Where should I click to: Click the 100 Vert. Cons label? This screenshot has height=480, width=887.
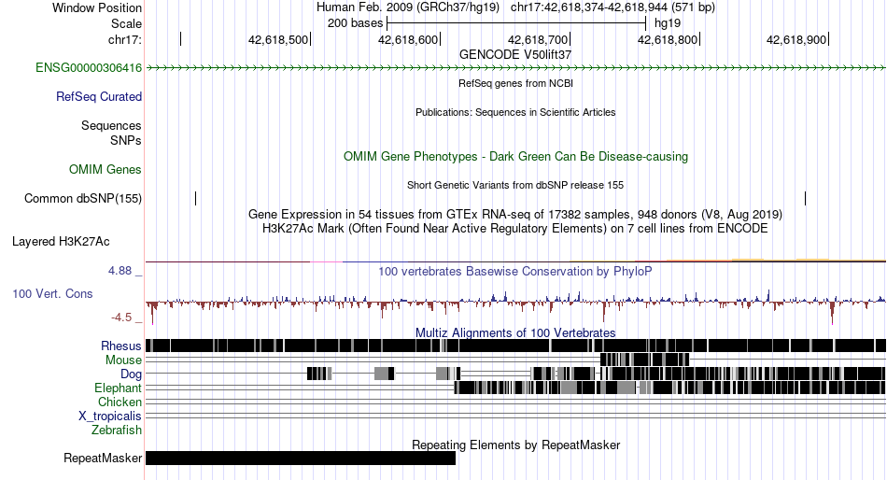tap(52, 294)
